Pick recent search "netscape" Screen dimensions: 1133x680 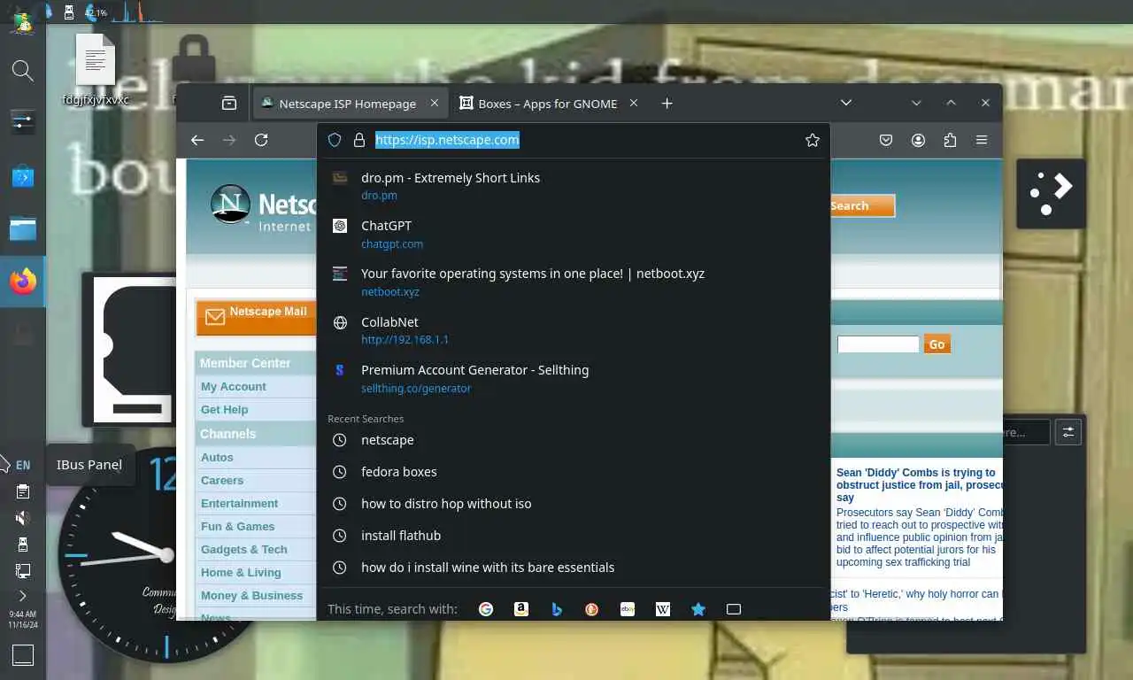tap(574, 440)
